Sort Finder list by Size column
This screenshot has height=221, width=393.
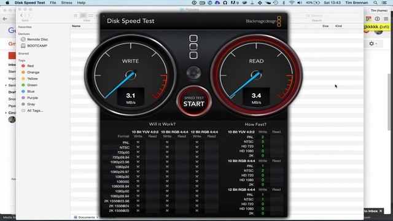coord(325,26)
